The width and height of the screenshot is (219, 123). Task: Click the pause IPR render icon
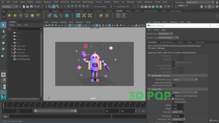169,6
